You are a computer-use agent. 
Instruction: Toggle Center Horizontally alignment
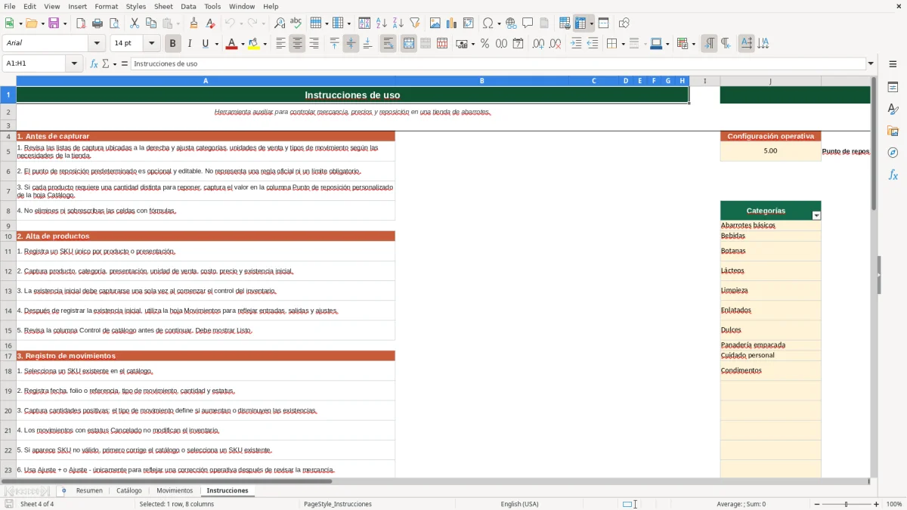298,44
